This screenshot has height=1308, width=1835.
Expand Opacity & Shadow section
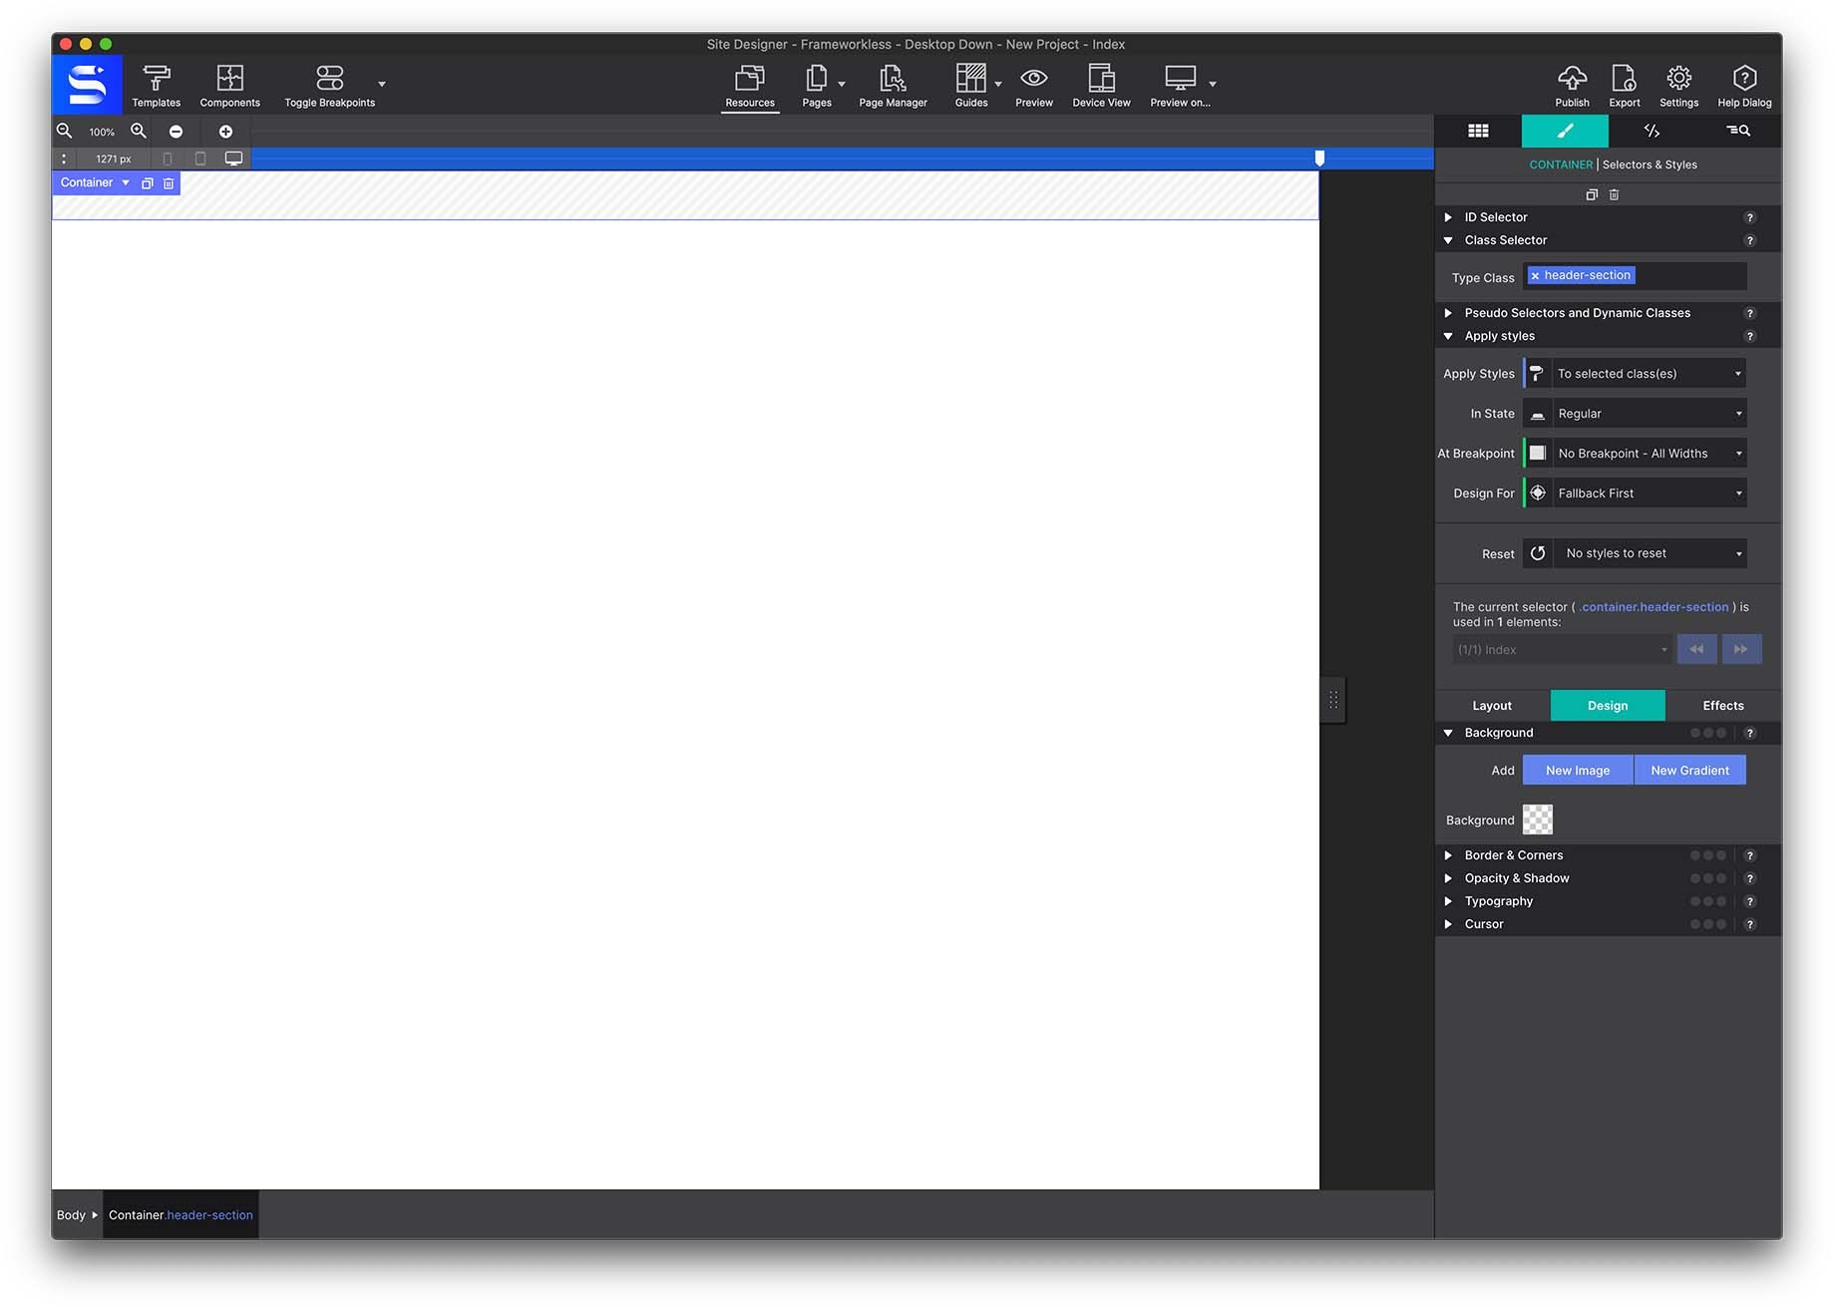tap(1449, 878)
